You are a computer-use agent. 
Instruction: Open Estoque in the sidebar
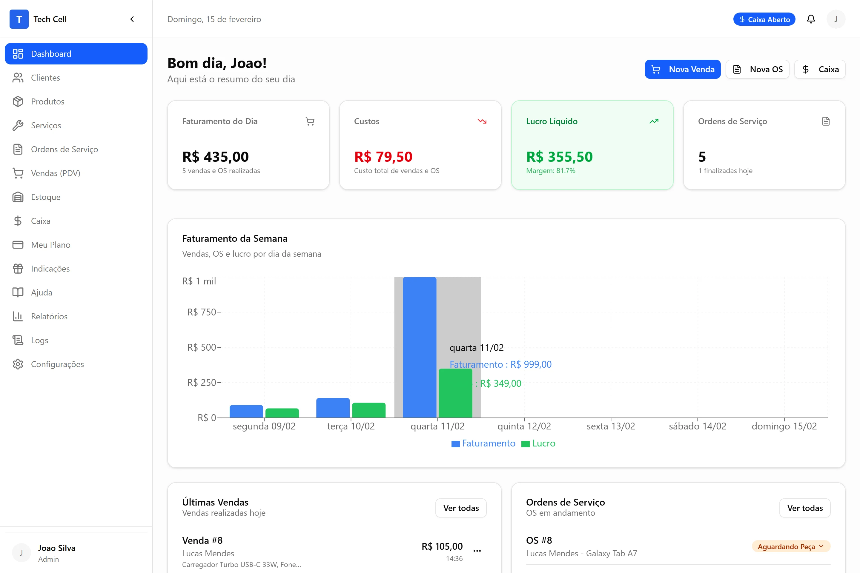pos(45,197)
